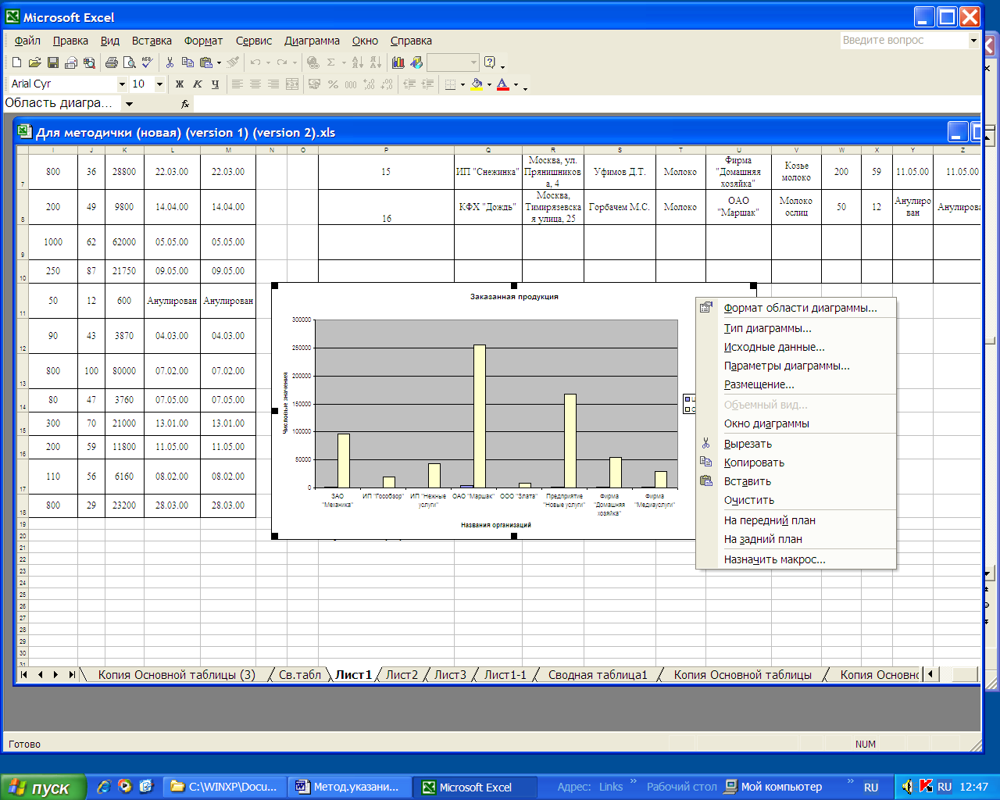Switch to the Лист2 sheet tab

pos(402,675)
